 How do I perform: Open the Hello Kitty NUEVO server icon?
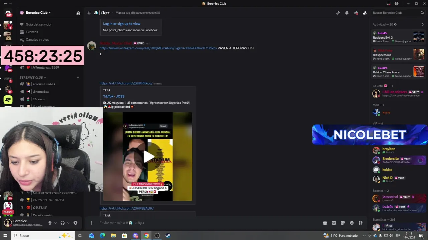click(8, 207)
